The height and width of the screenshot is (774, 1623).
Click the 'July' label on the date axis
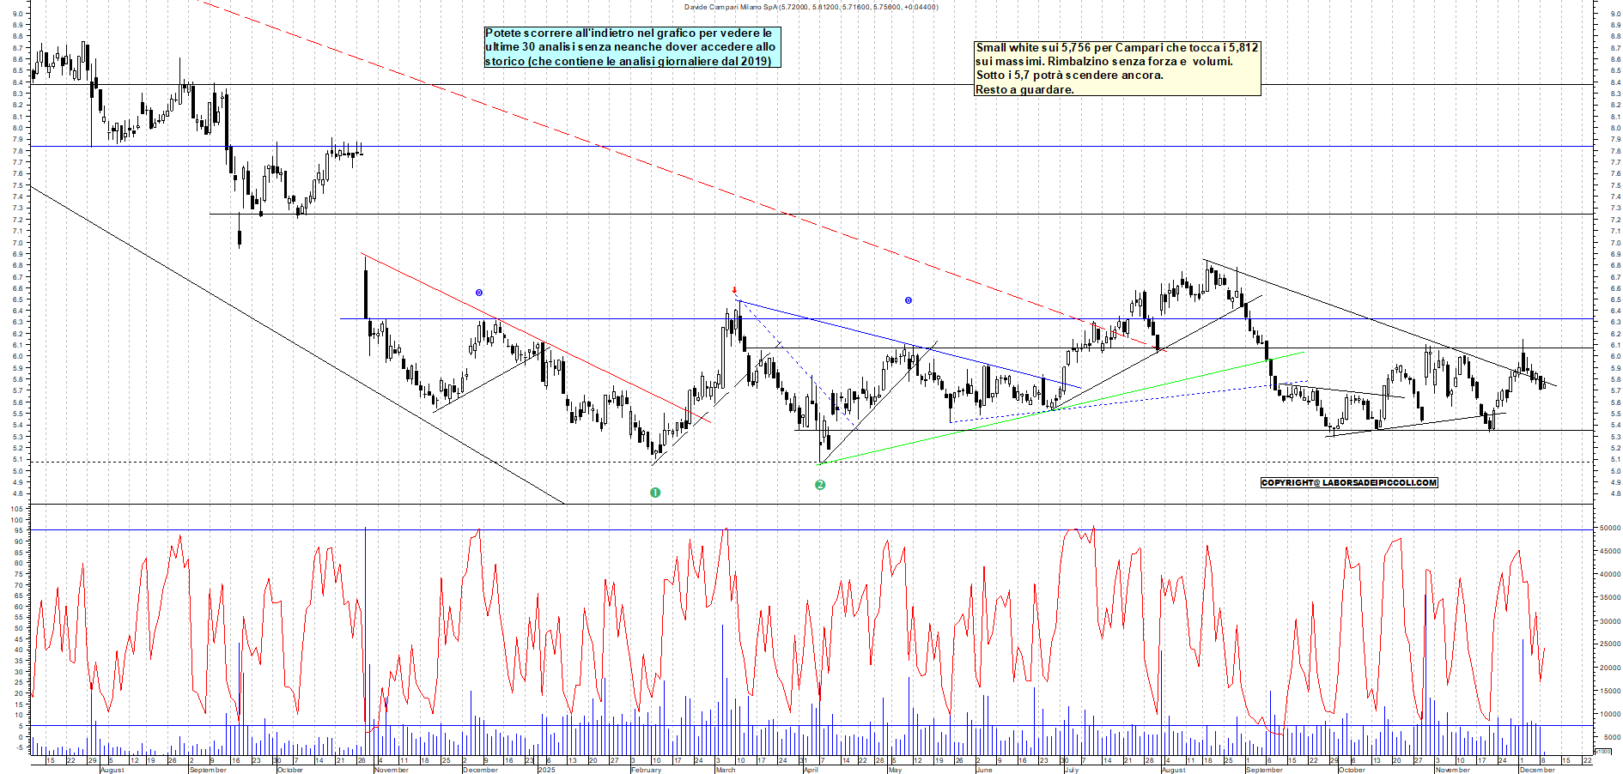pos(1071,770)
